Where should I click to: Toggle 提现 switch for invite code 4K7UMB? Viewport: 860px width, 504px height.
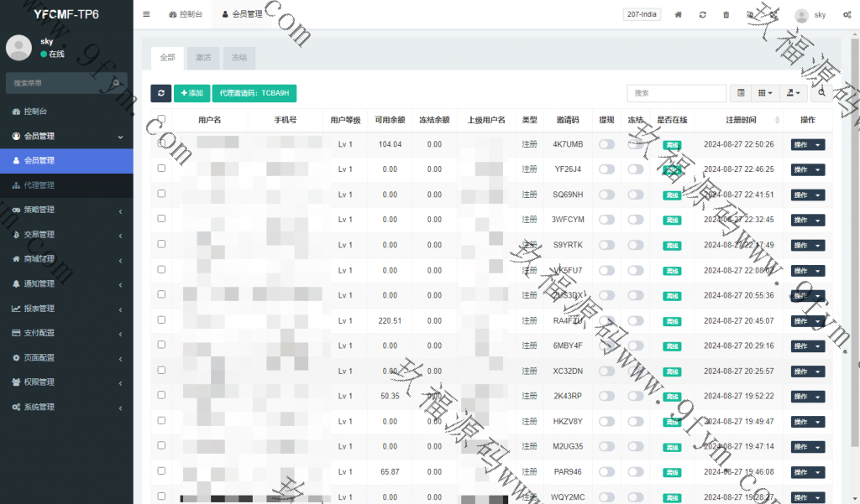606,144
